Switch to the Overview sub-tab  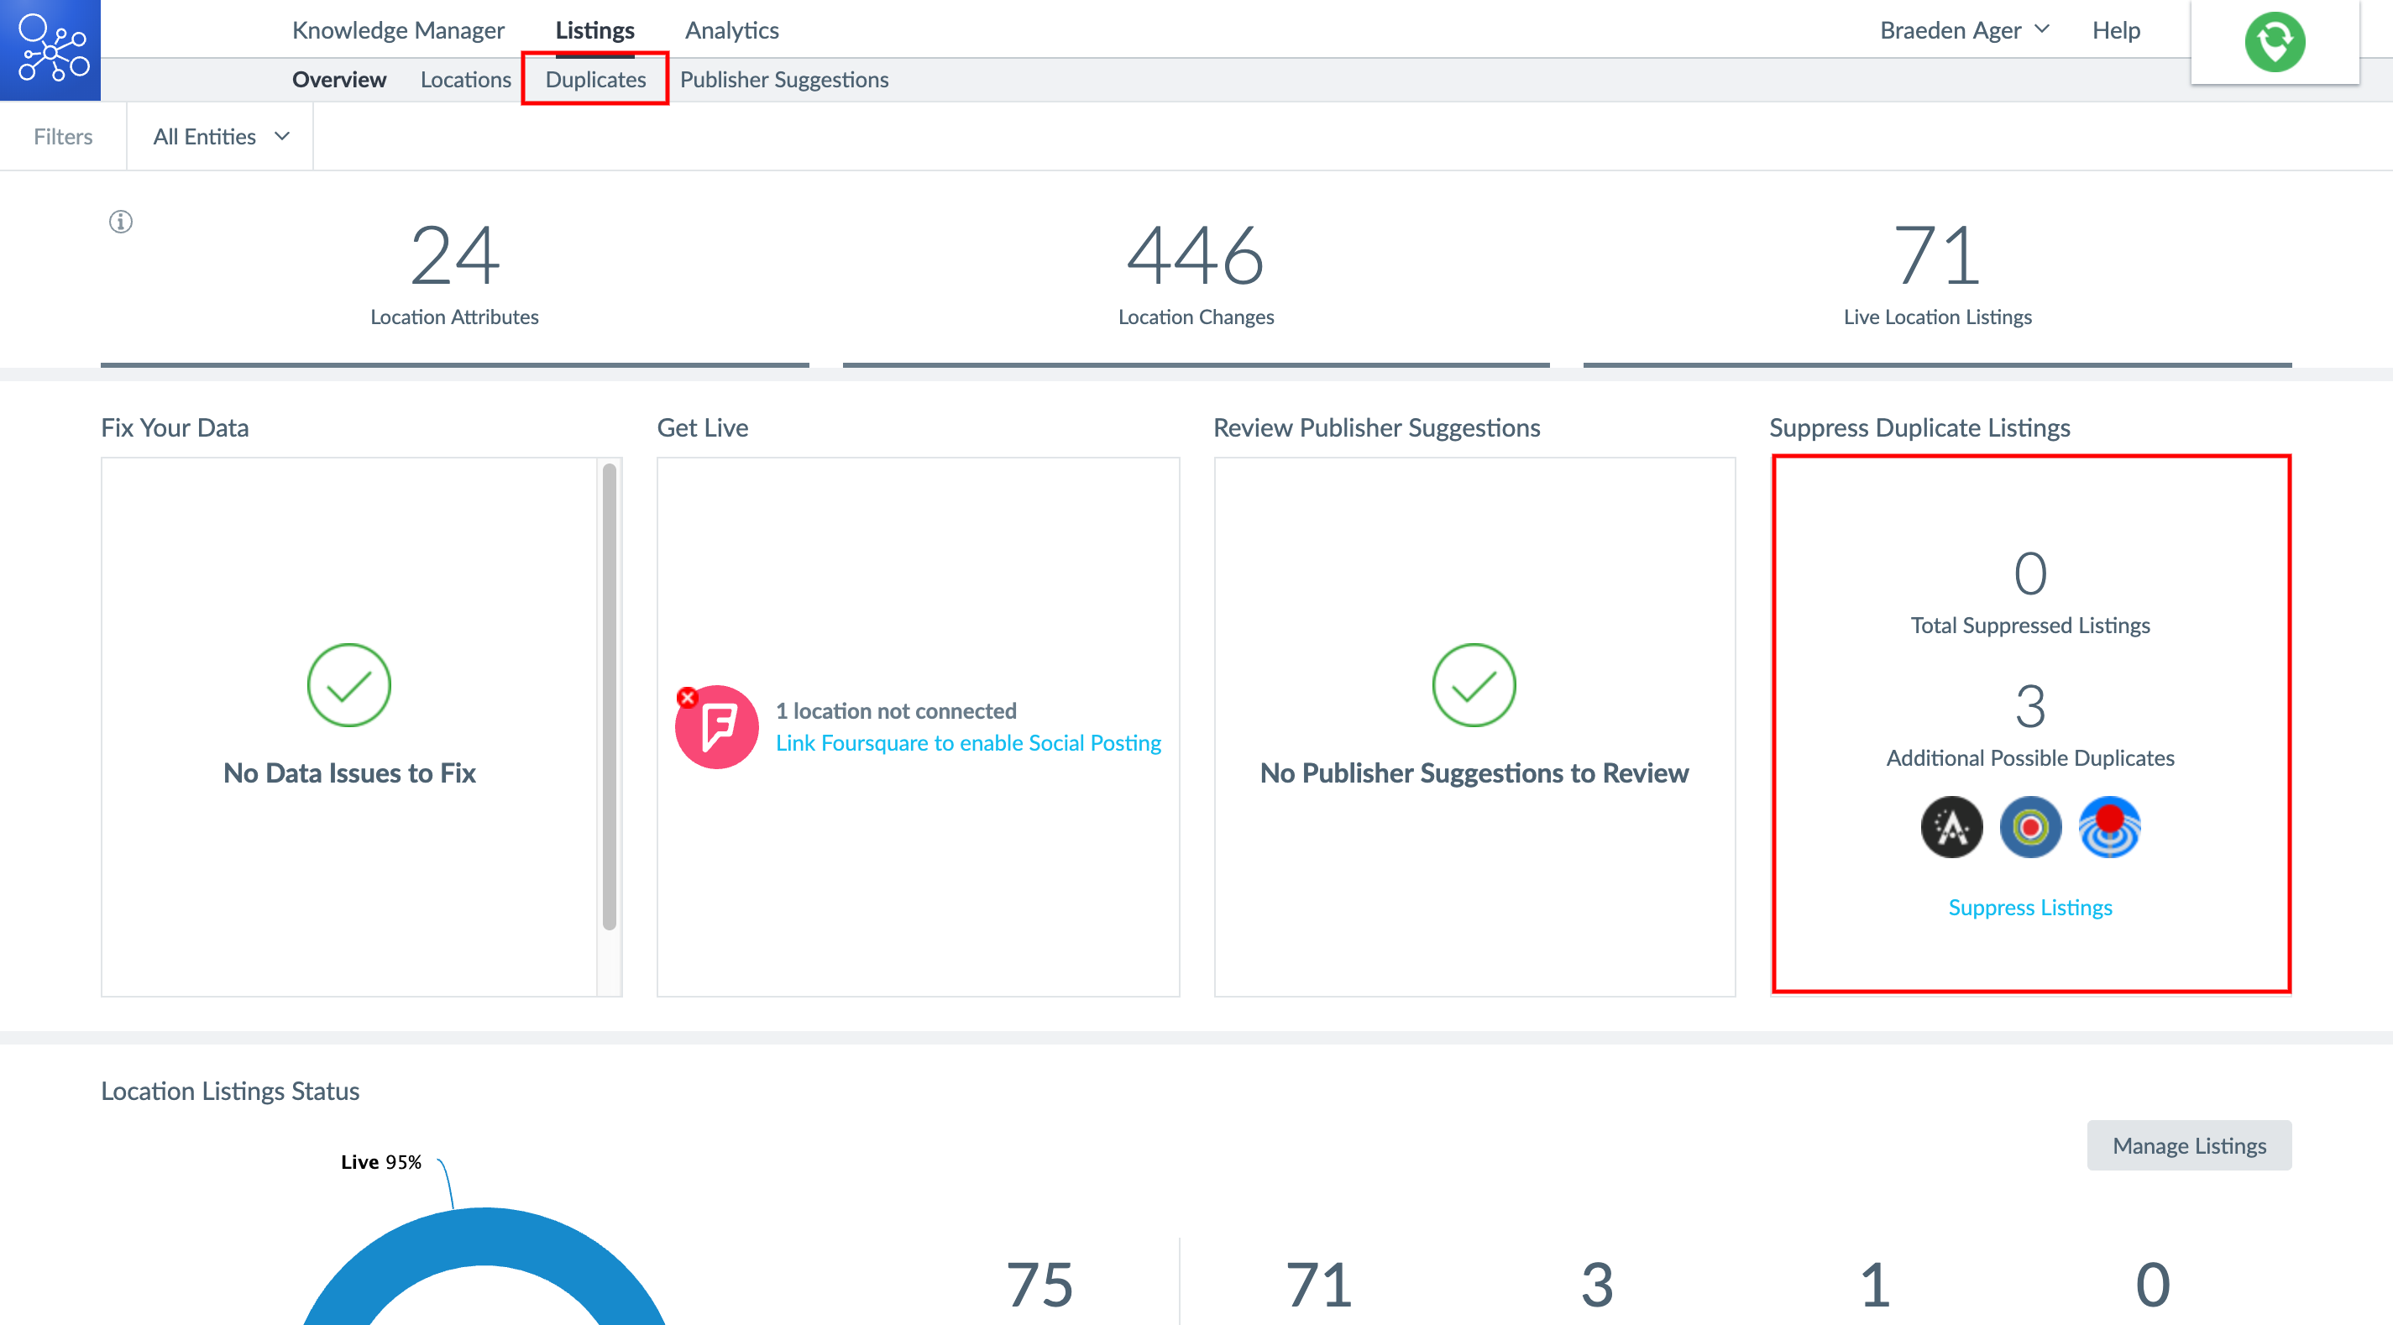[x=339, y=79]
